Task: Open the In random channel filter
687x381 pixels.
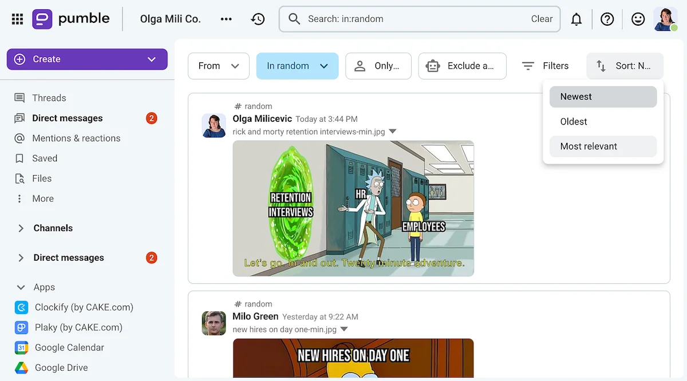Action: pos(297,65)
